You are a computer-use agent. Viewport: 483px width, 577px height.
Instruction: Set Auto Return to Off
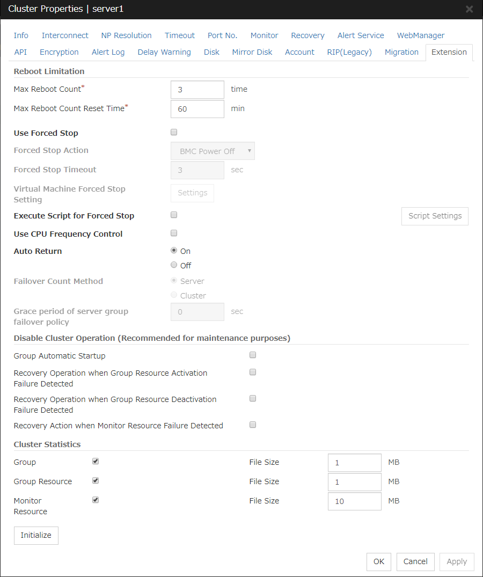(x=174, y=265)
